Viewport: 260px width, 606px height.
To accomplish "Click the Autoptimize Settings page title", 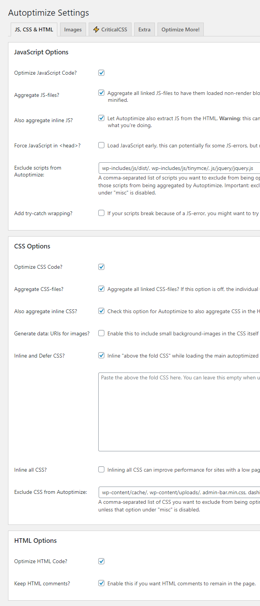I will click(x=49, y=13).
